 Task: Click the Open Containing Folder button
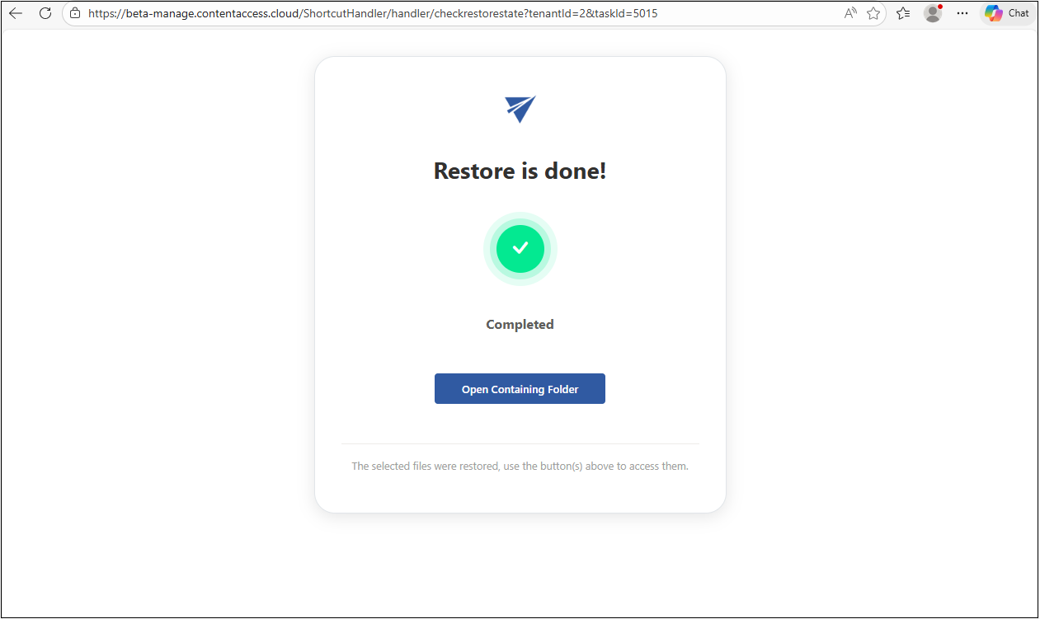[520, 389]
